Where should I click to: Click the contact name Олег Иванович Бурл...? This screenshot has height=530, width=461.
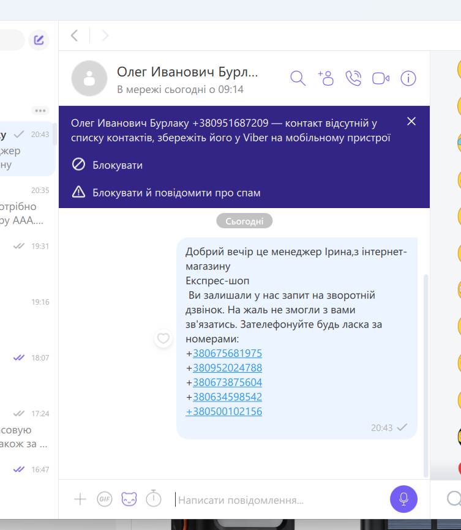tap(187, 72)
